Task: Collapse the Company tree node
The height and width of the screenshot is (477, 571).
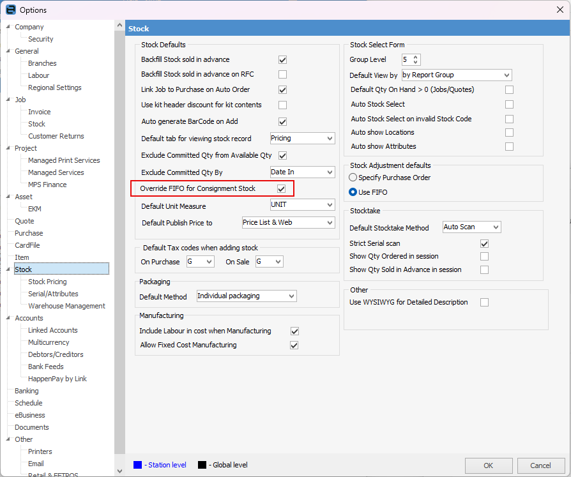Action: coord(8,27)
